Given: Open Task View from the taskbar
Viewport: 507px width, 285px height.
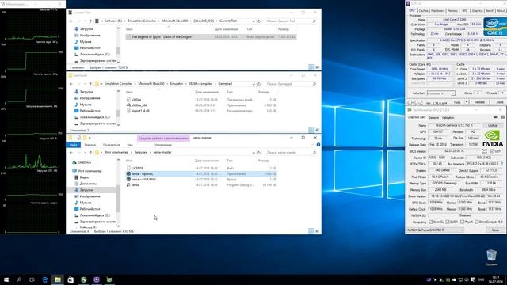Looking at the screenshot, I should tap(32, 279).
